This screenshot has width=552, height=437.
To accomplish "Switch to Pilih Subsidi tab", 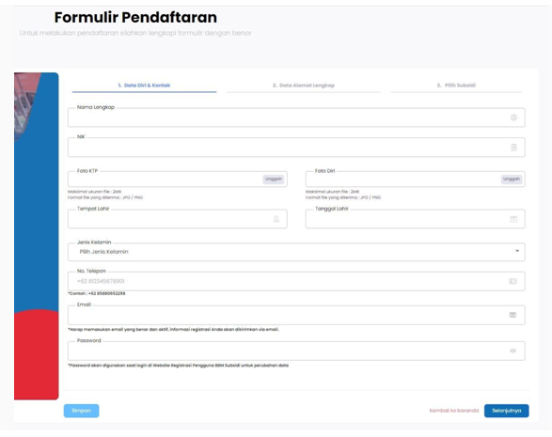I will click(456, 86).
